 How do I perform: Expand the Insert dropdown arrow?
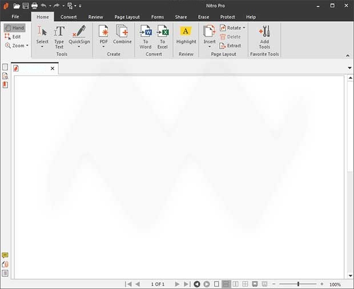(210, 47)
